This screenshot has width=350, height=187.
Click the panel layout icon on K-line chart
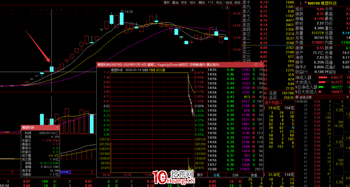[x=227, y=8]
